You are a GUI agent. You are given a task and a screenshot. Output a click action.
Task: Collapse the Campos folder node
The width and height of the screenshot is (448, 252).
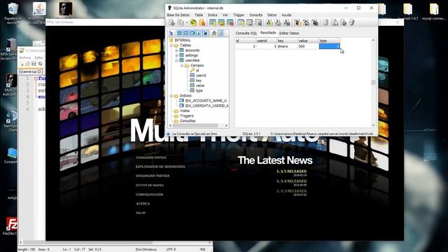point(182,65)
